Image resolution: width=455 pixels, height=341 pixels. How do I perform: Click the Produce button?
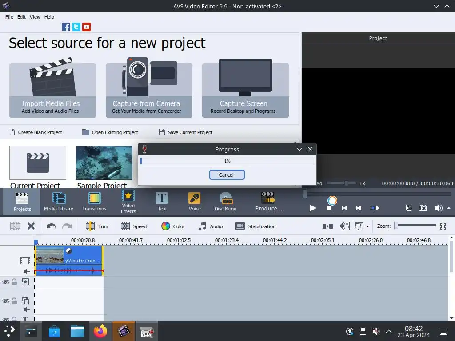[269, 202]
